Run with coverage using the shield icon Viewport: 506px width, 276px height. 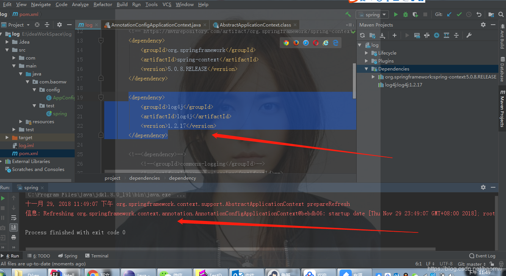pos(415,14)
